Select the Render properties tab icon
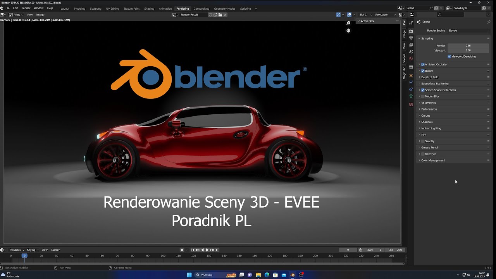Image resolution: width=496 pixels, height=279 pixels. click(411, 31)
